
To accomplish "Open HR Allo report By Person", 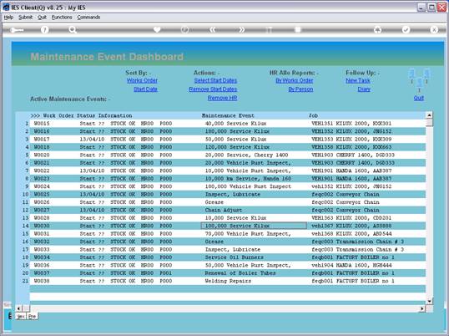I will point(300,89).
